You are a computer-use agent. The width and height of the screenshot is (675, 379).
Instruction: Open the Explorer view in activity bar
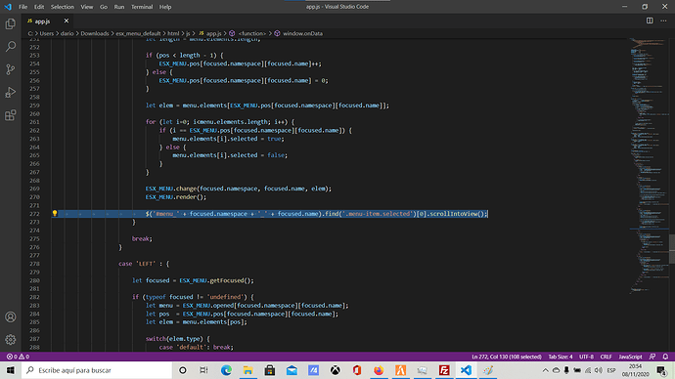[x=11, y=23]
